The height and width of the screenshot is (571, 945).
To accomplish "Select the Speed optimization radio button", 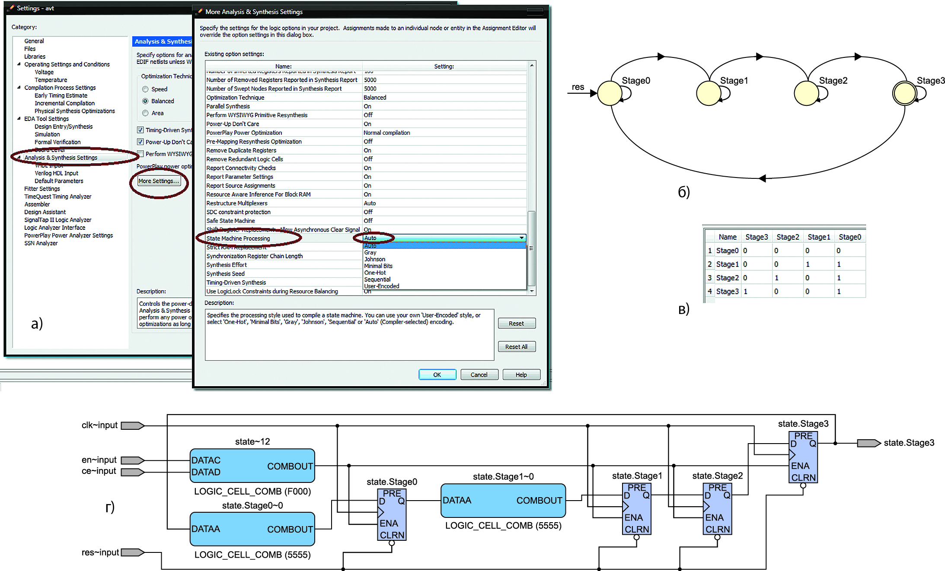I will point(145,89).
